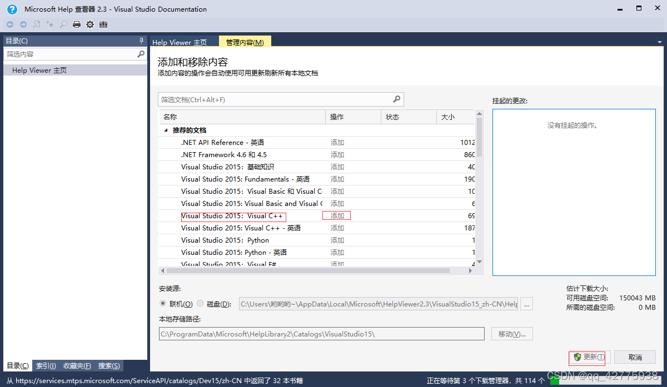Click the Microsoft Help question mark icon

[x=12, y=9]
